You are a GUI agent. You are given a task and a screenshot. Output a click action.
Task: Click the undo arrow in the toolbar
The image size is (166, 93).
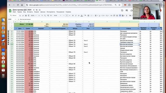click(20, 16)
